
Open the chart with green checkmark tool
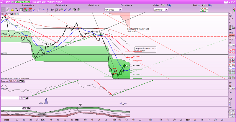tap(57, 10)
